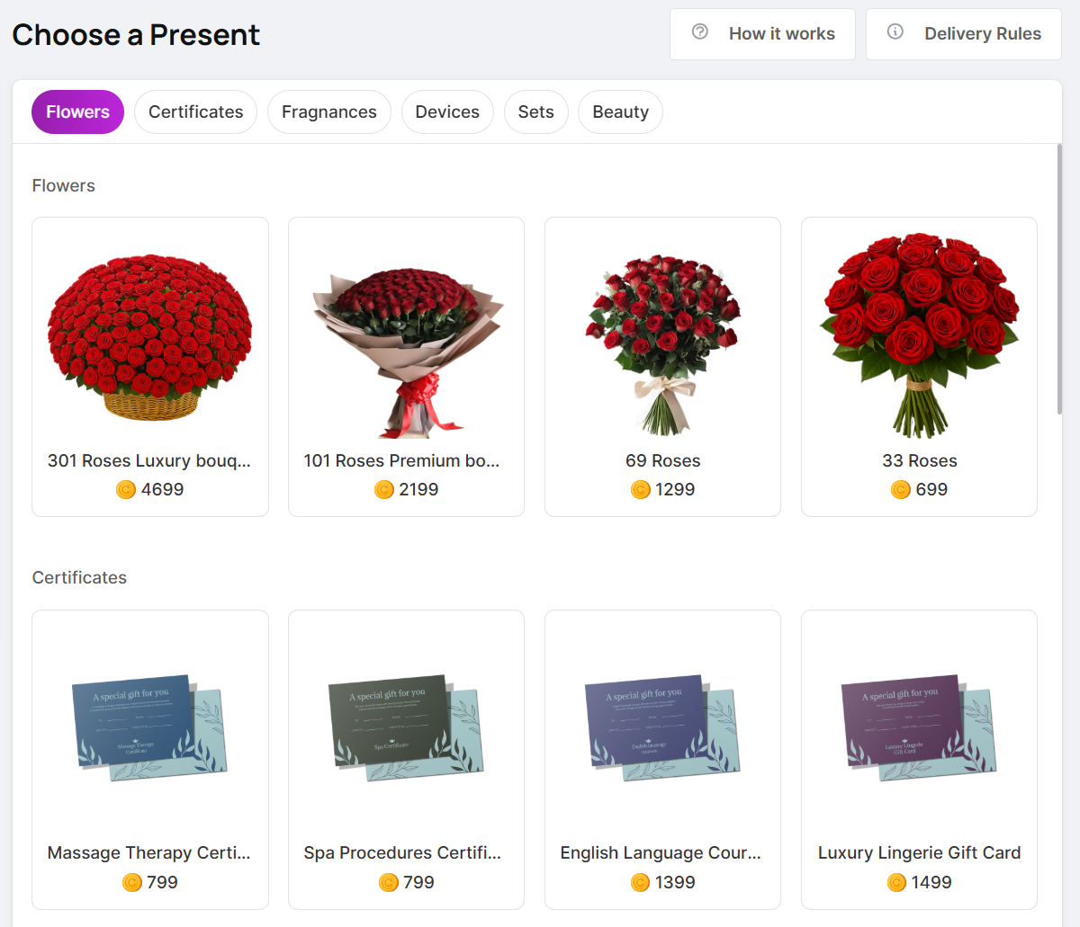The width and height of the screenshot is (1080, 927).
Task: Click the coin icon next to the 1299 price
Action: click(x=640, y=489)
